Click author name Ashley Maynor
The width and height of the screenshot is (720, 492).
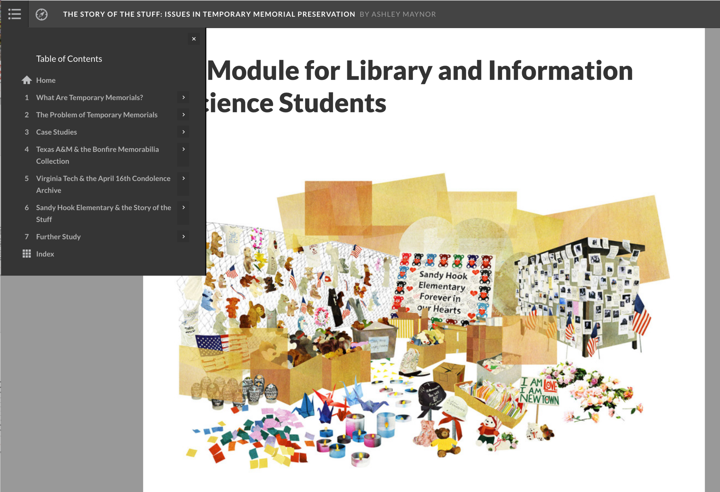pyautogui.click(x=403, y=14)
